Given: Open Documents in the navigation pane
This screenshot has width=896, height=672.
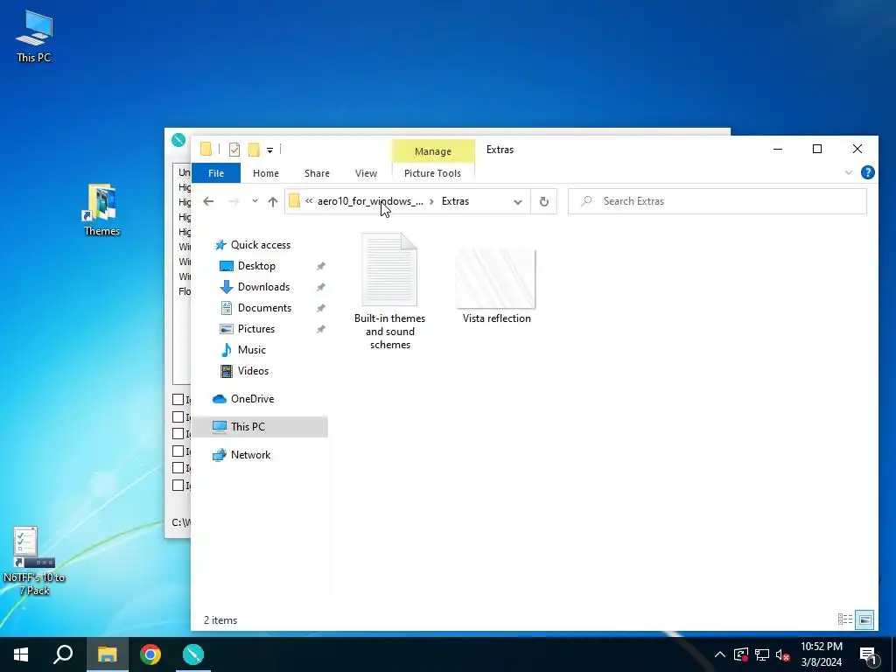Looking at the screenshot, I should click(264, 308).
